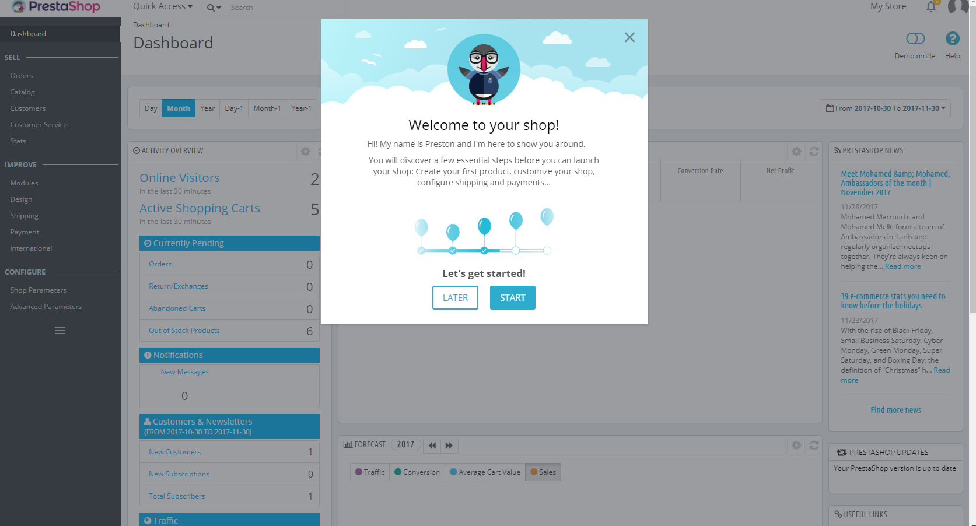Open Design in the sidebar
This screenshot has height=526, width=976.
pyautogui.click(x=21, y=199)
